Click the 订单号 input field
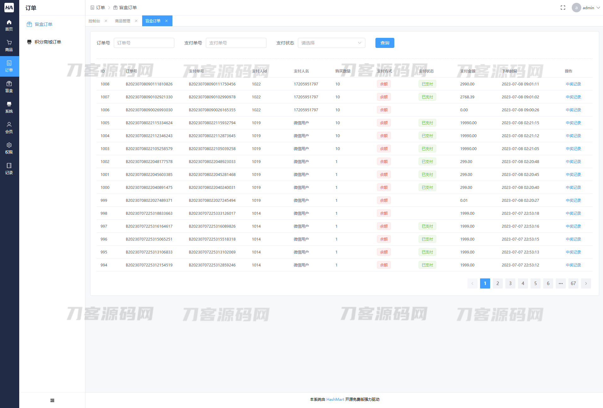 [144, 43]
